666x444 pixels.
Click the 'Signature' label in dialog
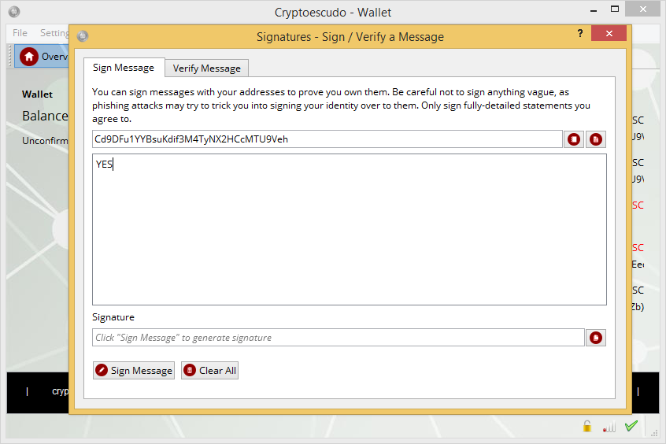[113, 317]
